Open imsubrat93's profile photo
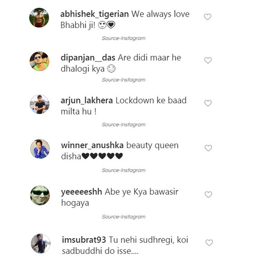 click(x=41, y=244)
